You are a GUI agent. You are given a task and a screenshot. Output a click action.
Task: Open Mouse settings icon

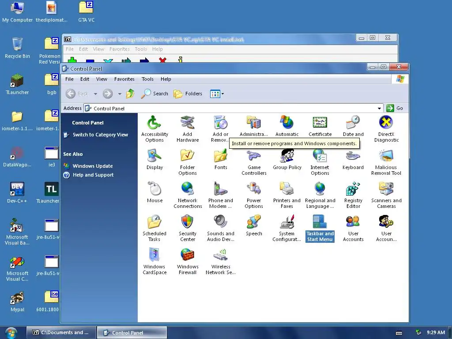(154, 192)
